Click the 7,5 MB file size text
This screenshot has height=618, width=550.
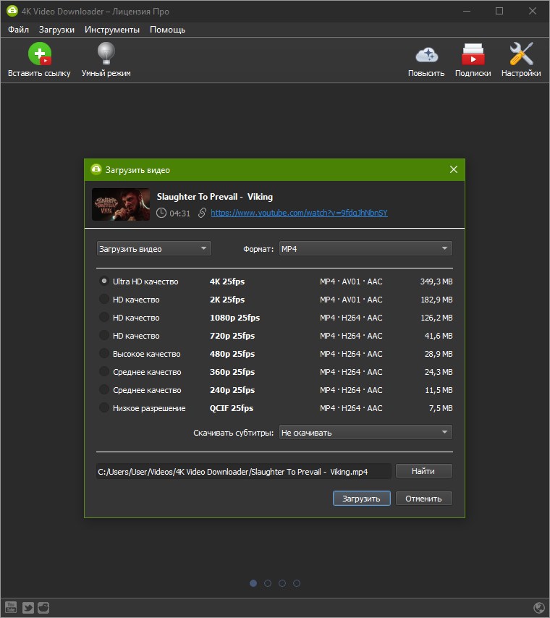(x=441, y=408)
